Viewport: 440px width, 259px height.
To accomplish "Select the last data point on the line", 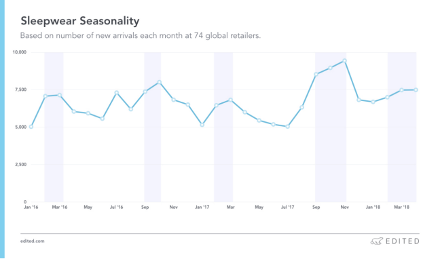I will click(416, 90).
